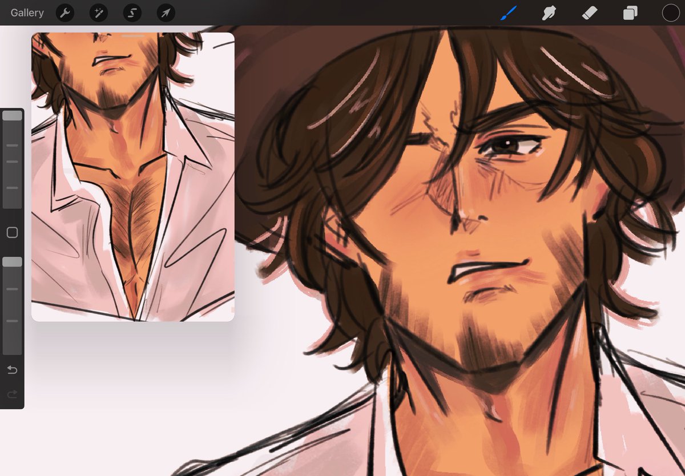Tap the brush opacity slider handle
The width and height of the screenshot is (685, 476).
pos(13,261)
